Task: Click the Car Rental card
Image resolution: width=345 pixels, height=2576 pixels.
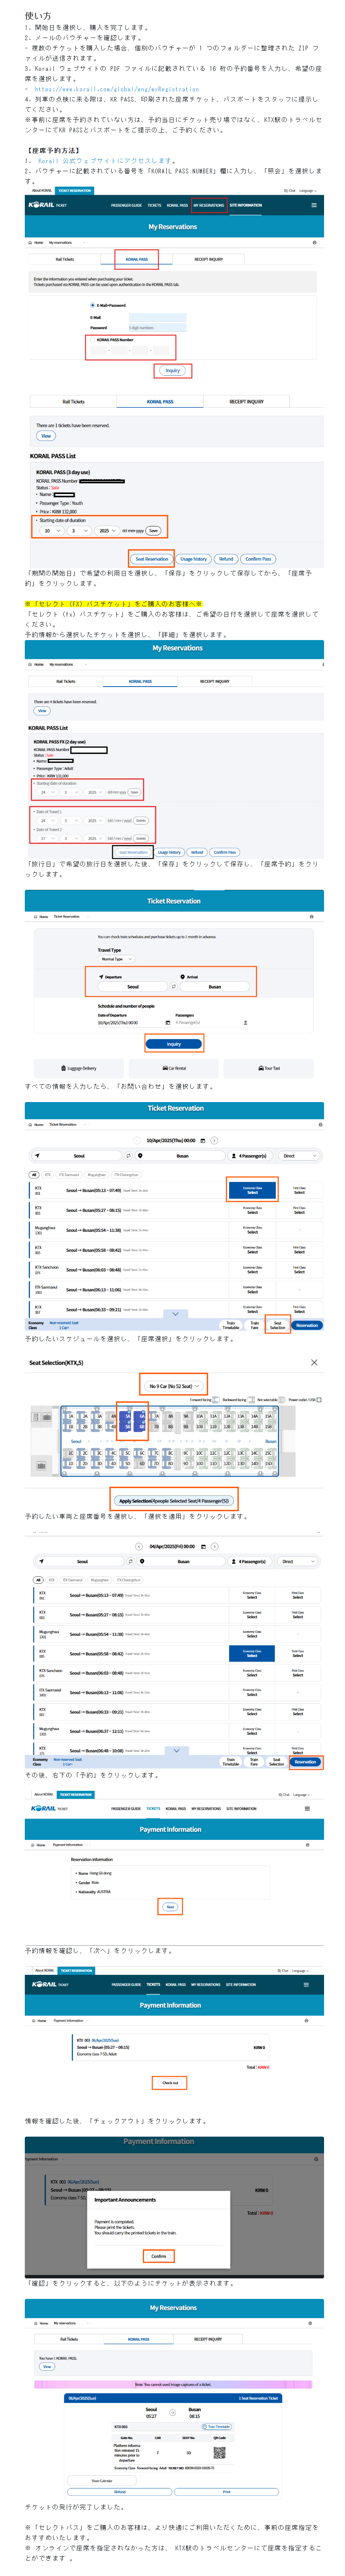Action: [x=174, y=1068]
